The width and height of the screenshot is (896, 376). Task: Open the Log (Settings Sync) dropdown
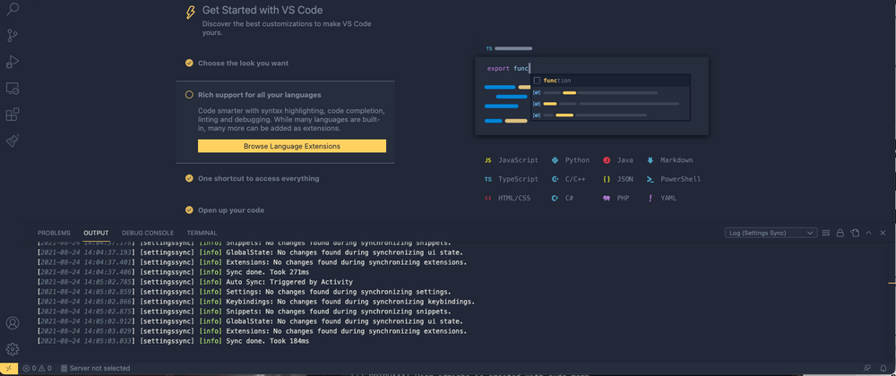(x=771, y=233)
